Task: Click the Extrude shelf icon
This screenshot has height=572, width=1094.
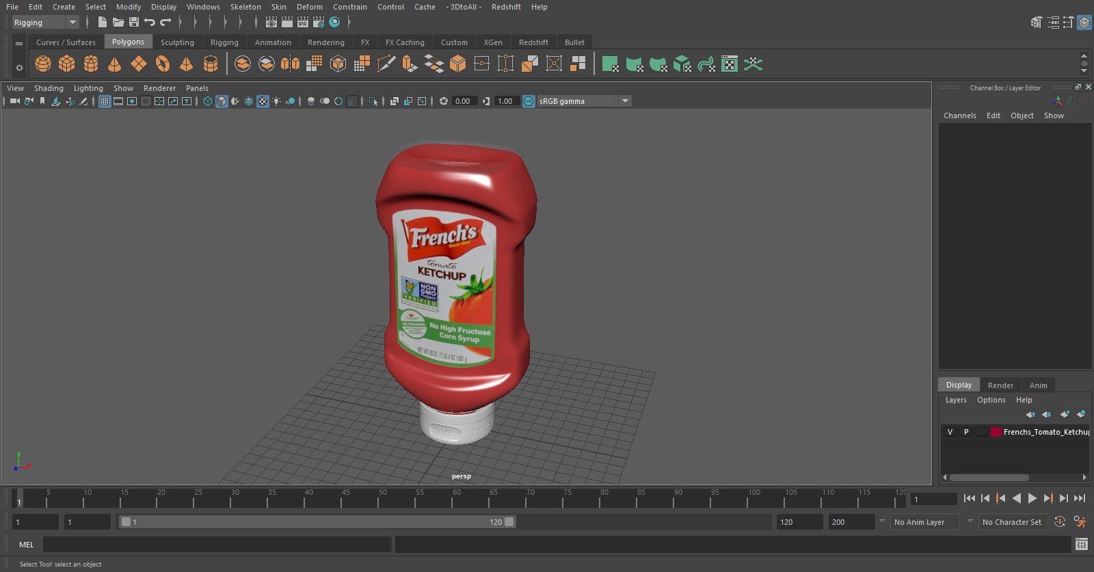Action: (x=410, y=64)
